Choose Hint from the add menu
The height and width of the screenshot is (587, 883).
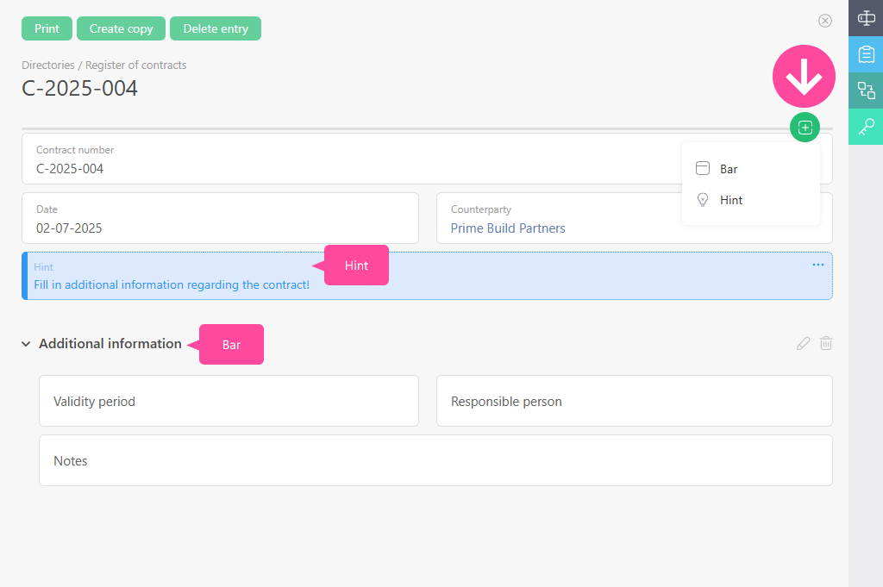(x=730, y=200)
